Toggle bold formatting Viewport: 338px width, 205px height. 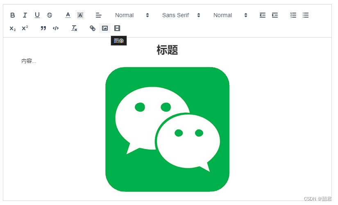click(x=13, y=15)
